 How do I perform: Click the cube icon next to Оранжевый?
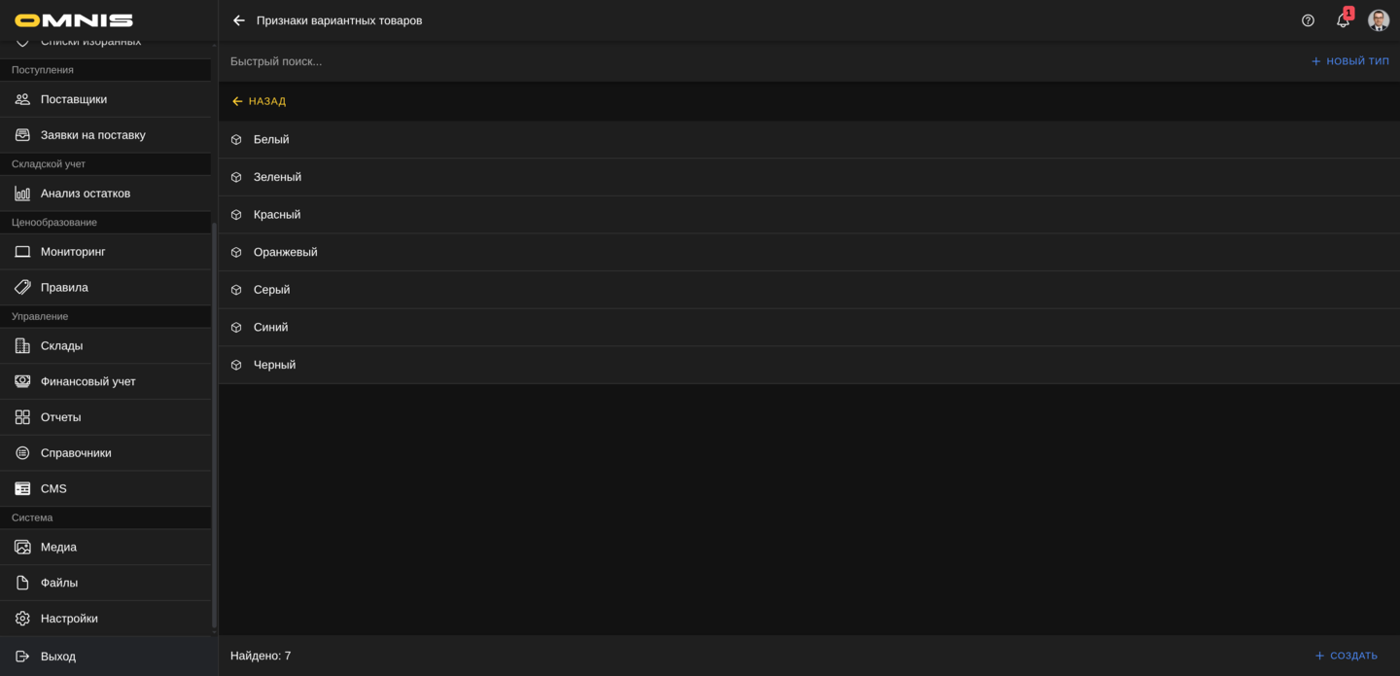pos(236,253)
